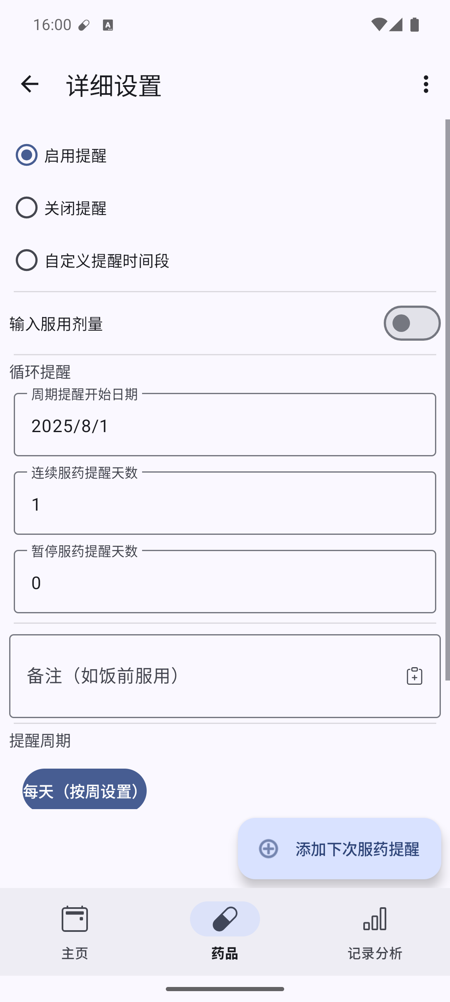The image size is (450, 1002).
Task: Tap the 暂停服药提醒天数 input field
Action: [x=225, y=582]
